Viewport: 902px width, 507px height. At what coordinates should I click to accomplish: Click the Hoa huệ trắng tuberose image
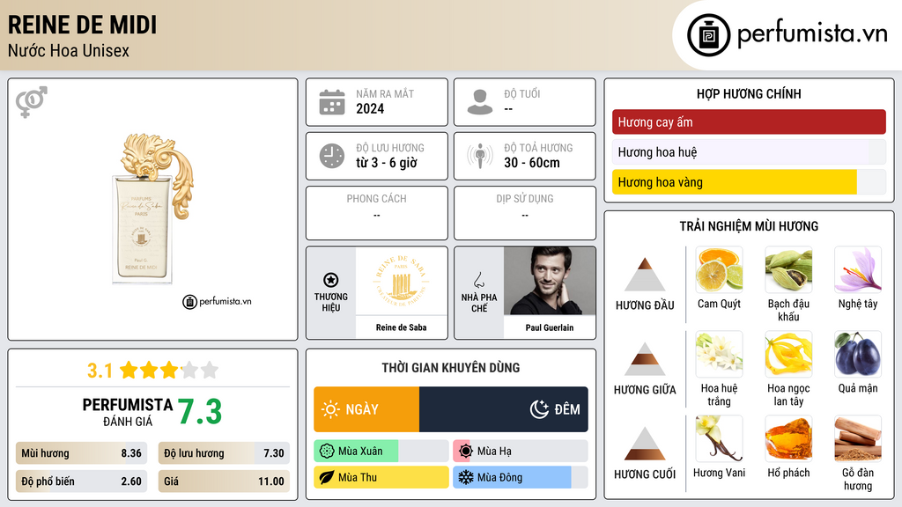(x=719, y=354)
